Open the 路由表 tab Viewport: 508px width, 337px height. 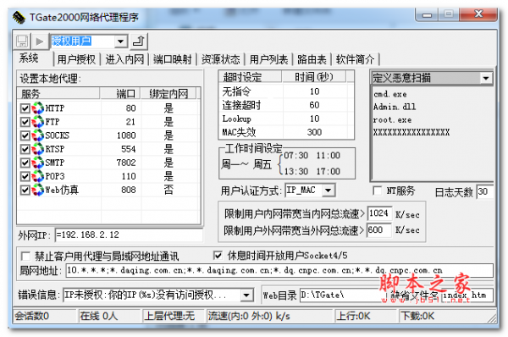coord(312,59)
